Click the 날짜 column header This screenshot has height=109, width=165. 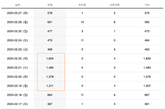click(18, 5)
